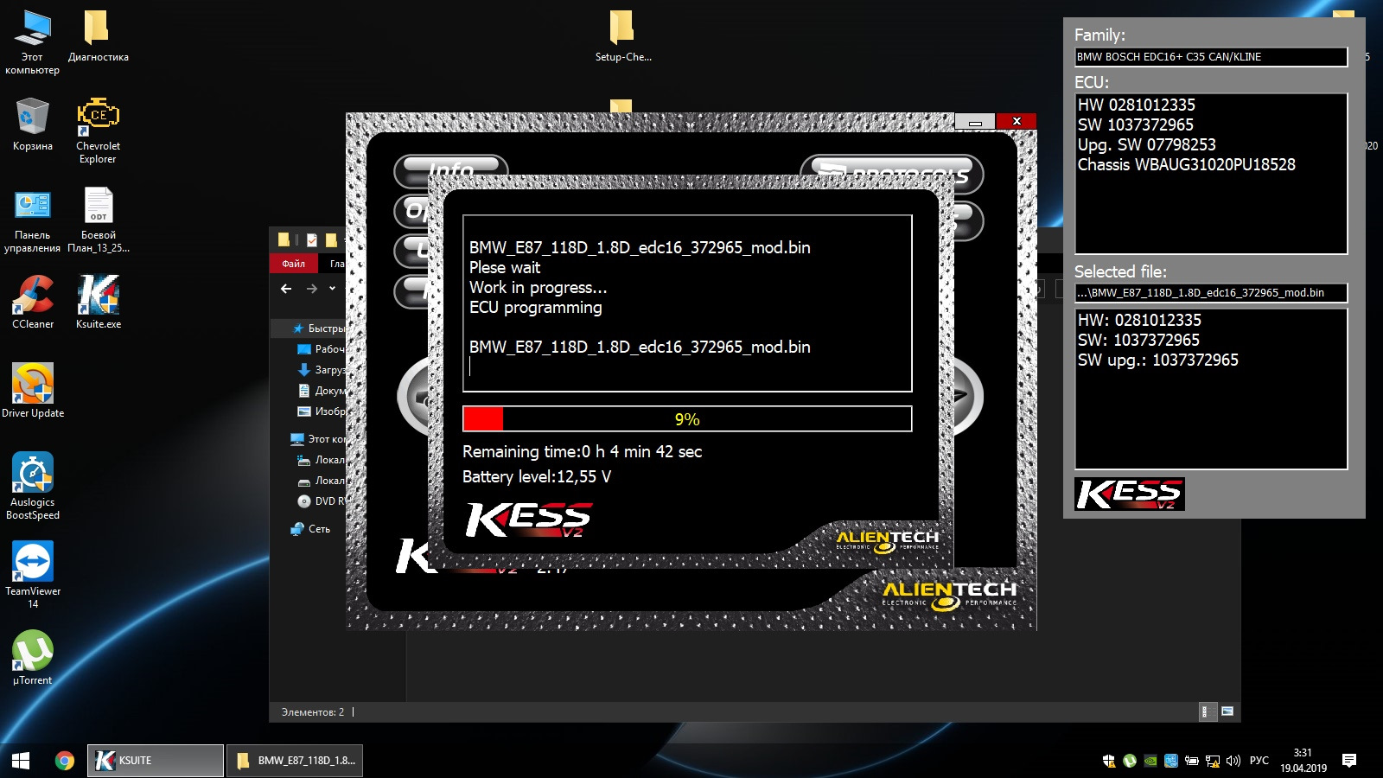1383x778 pixels.
Task: Select Рабочий стол in Explorer sidebar
Action: pyautogui.click(x=321, y=349)
